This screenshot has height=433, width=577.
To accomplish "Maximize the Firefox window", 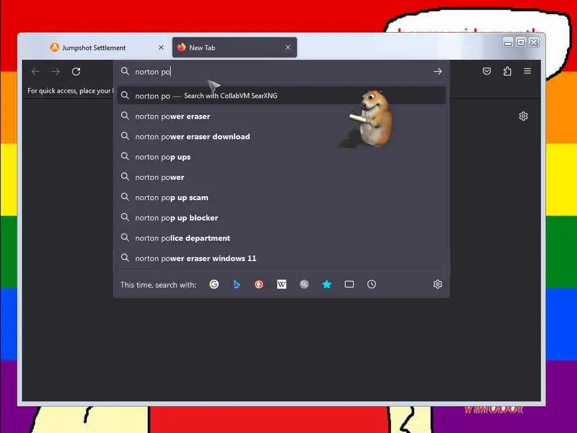I will pyautogui.click(x=521, y=42).
